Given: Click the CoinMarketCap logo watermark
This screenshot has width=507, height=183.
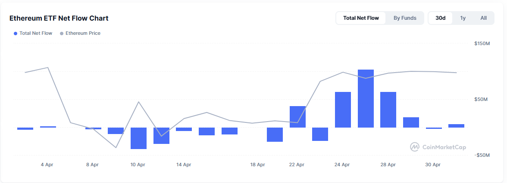Looking at the screenshot, I should pos(438,147).
